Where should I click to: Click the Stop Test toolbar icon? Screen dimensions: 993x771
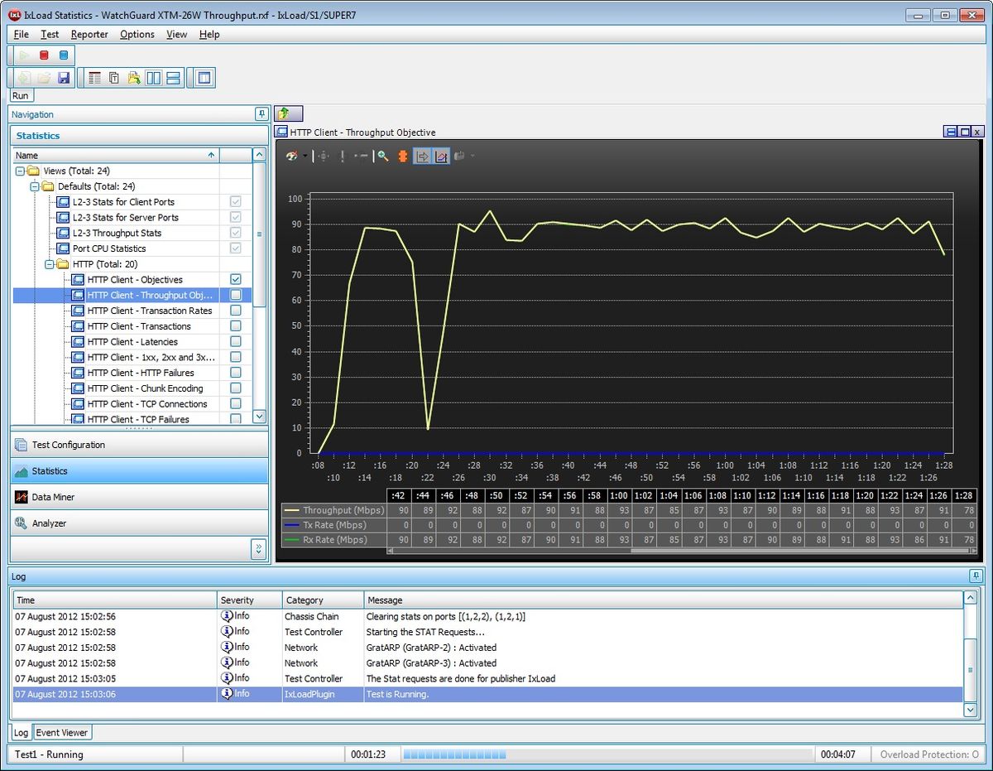pyautogui.click(x=44, y=54)
